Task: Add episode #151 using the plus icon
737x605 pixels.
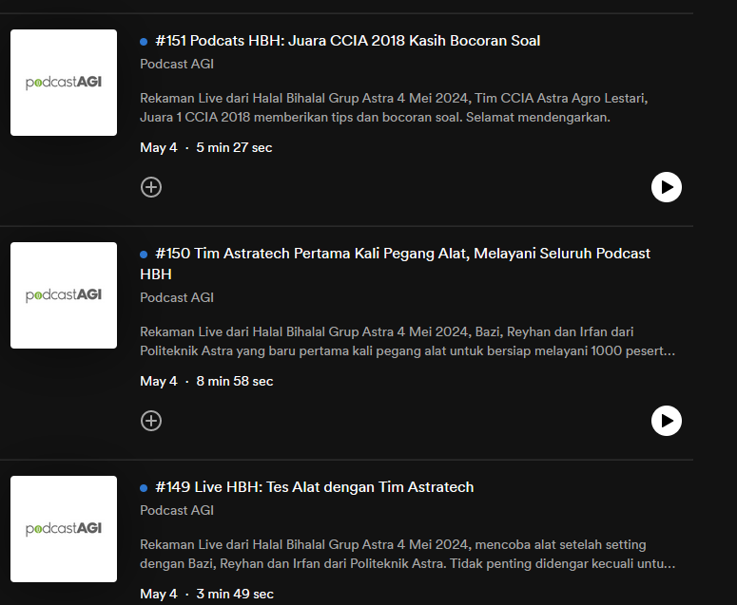Action: tap(151, 187)
